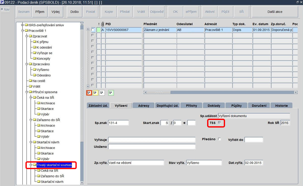Click the Došlo toolbar button
This screenshot has height=186, width=303.
pos(74,12)
